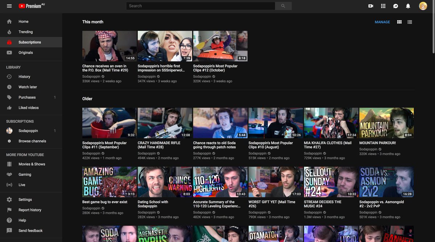Click the Settings gear icon
This screenshot has height=242, width=435.
9,200
